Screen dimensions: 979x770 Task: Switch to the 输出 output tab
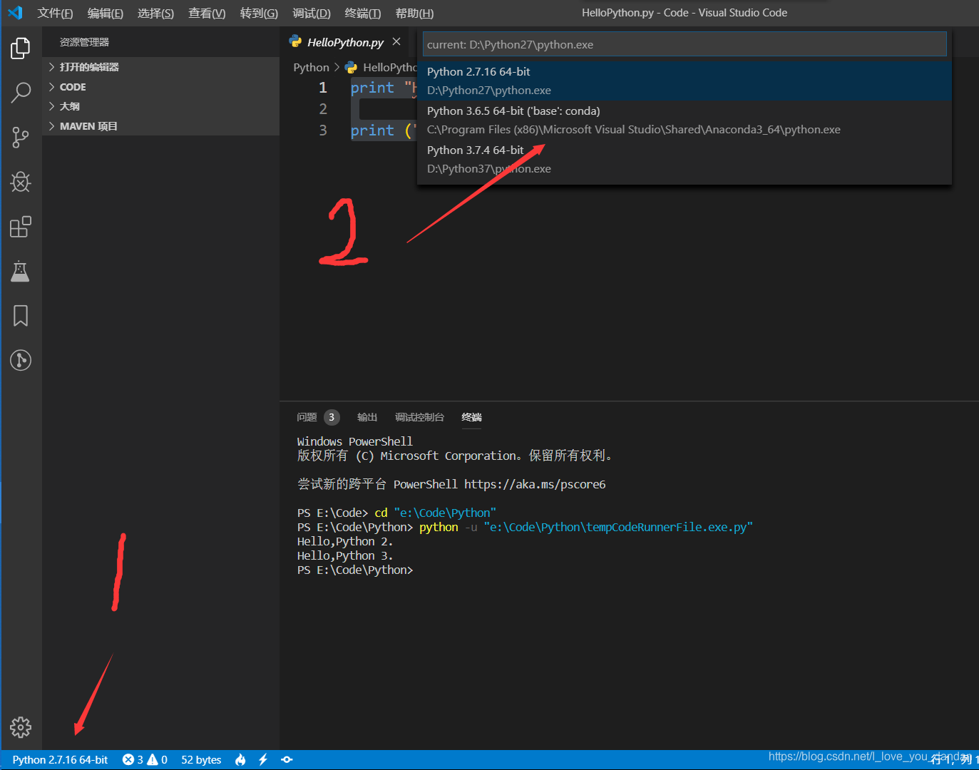click(x=367, y=417)
